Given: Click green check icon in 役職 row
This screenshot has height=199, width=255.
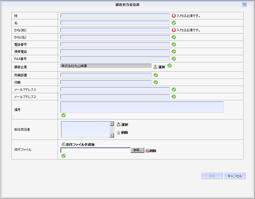Looking at the screenshot, I should point(156,82).
